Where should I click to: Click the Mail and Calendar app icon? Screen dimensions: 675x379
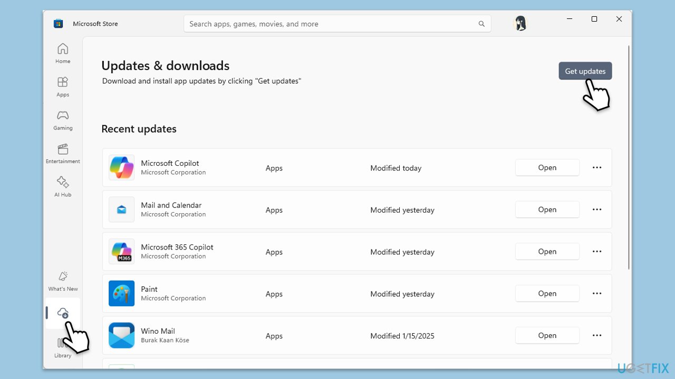coord(121,210)
